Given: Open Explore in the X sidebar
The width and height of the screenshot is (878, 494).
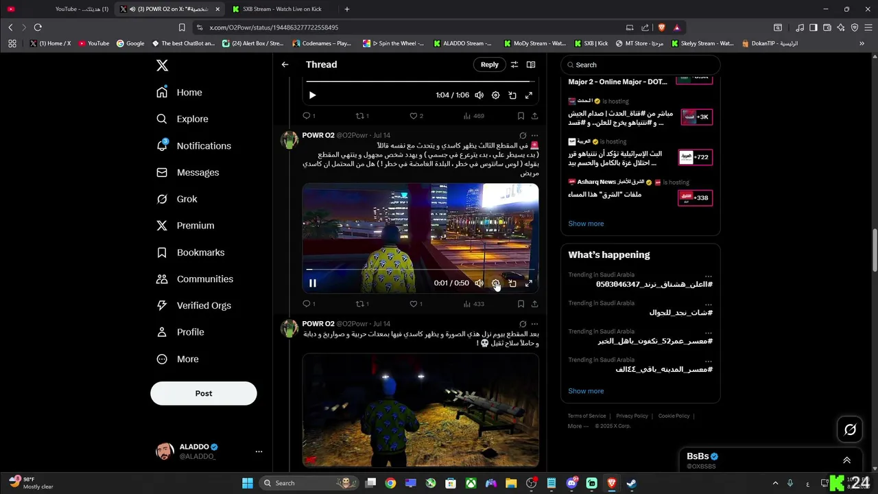Looking at the screenshot, I should [x=182, y=119].
